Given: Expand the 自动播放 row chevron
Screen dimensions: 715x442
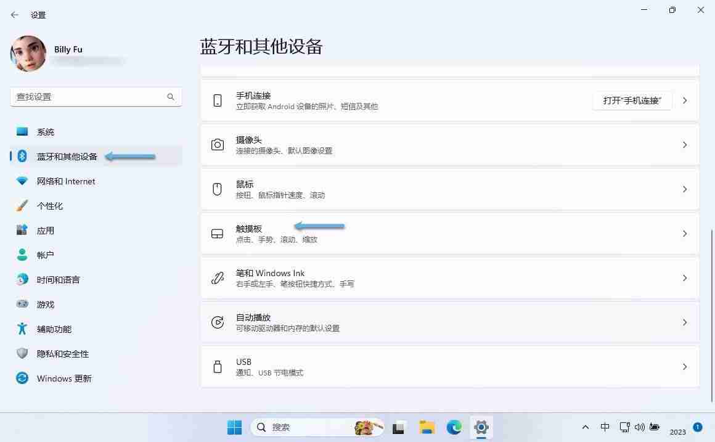Looking at the screenshot, I should coord(684,322).
